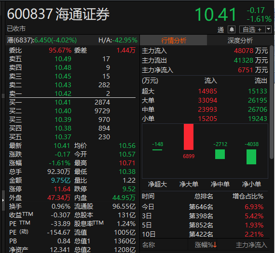Select the 卖四 price 10.48
Image resolution: width=275 pixels, height=253 pixels.
[x=63, y=67]
